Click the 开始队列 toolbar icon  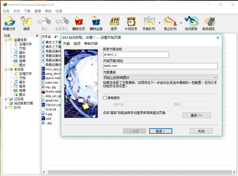coord(149,23)
